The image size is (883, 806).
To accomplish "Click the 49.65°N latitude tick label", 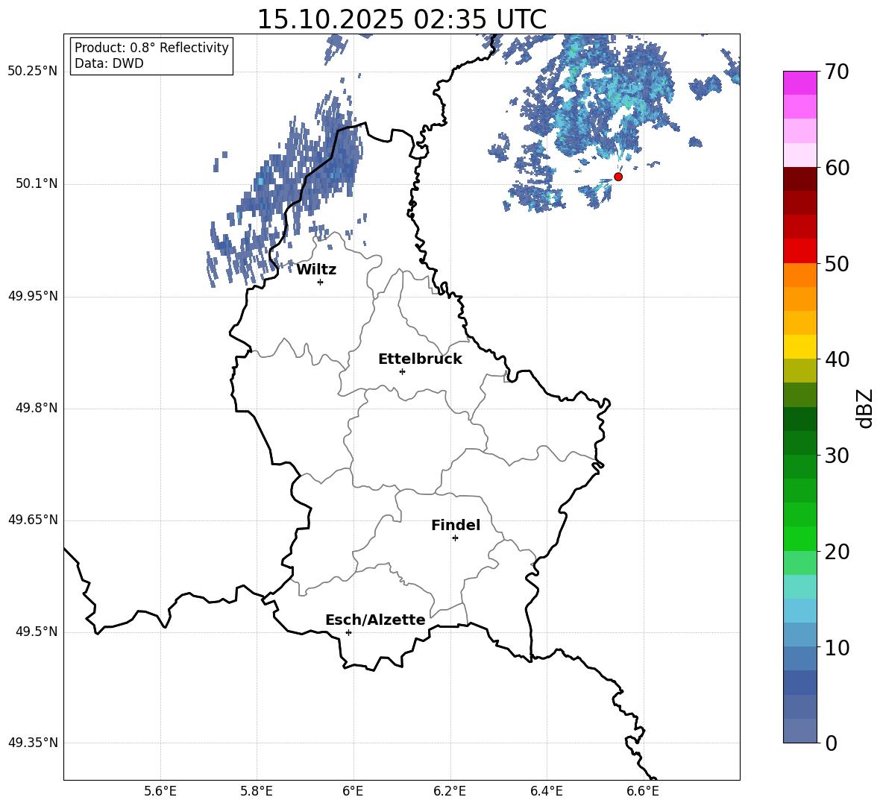I will tap(33, 520).
